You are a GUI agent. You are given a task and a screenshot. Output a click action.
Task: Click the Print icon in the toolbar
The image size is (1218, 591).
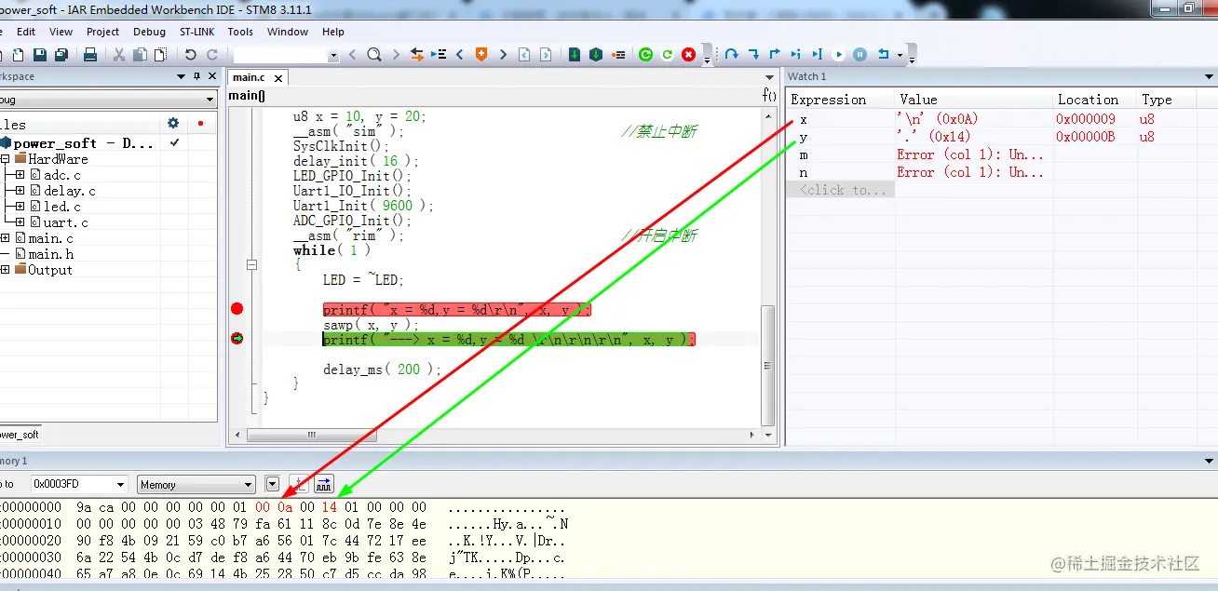90,55
